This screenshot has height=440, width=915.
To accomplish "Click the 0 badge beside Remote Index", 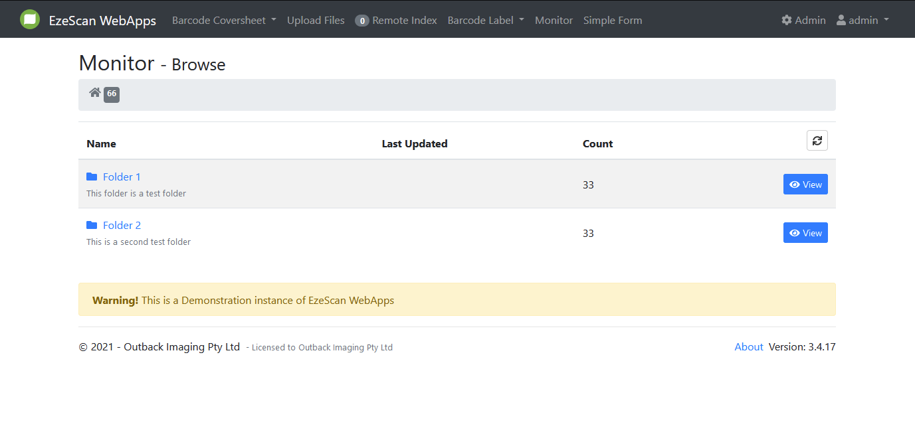I will coord(362,21).
